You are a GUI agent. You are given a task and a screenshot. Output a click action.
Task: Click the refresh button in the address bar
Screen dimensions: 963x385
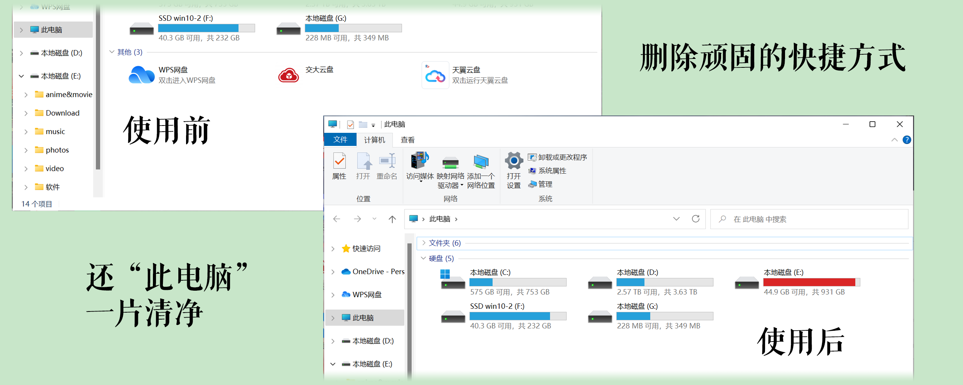point(695,219)
